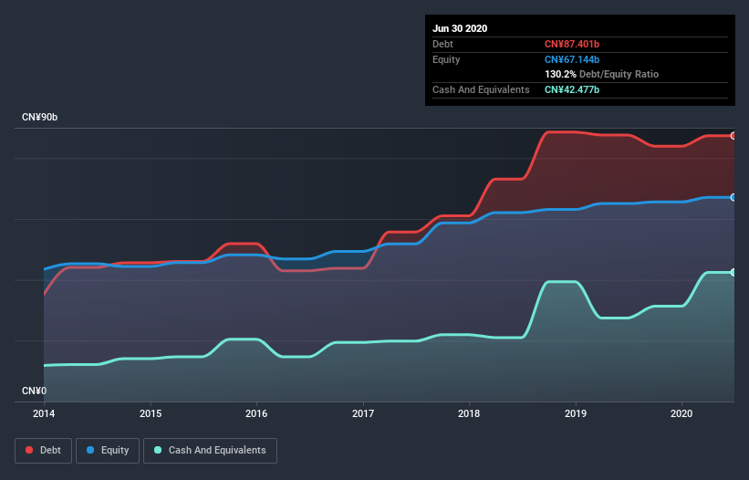Click the tooltip's Debt row label

pos(442,45)
